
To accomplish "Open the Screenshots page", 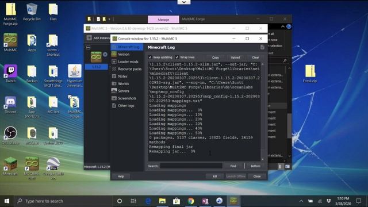I will pos(127,98).
